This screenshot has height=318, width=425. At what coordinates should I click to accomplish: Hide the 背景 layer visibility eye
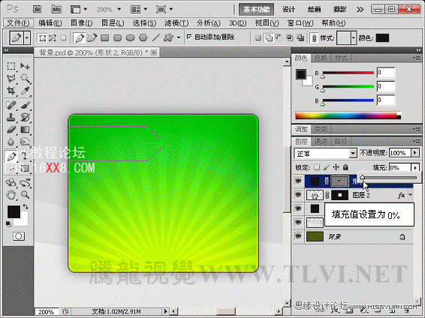click(x=298, y=236)
